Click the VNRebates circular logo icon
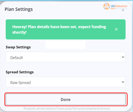 tap(107, 6)
